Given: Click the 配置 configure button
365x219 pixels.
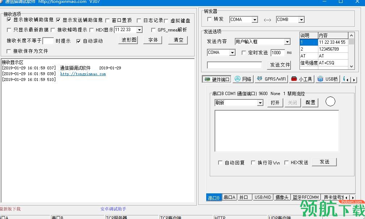Looking at the screenshot, I should (x=310, y=103).
